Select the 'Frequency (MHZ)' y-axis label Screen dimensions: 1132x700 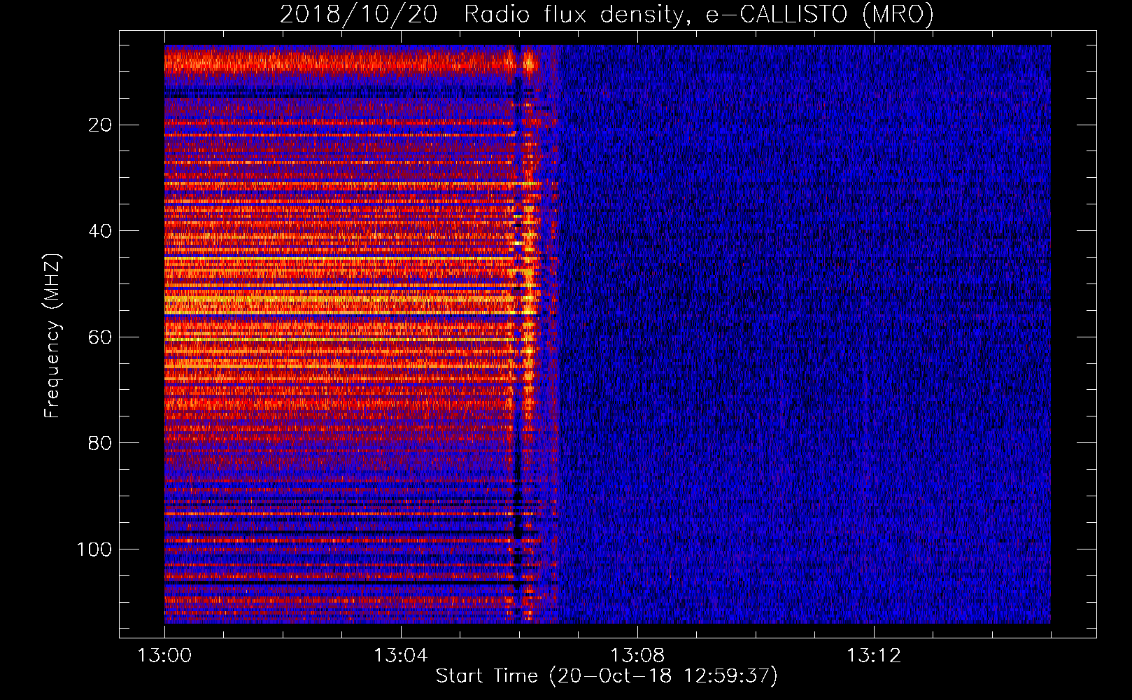52,336
